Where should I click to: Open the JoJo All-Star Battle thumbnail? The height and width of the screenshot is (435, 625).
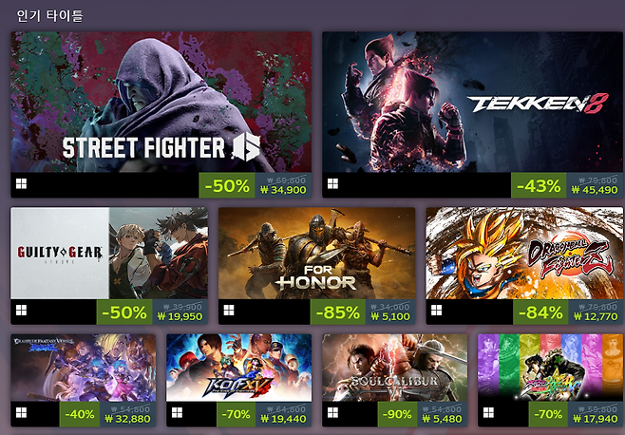(550, 368)
